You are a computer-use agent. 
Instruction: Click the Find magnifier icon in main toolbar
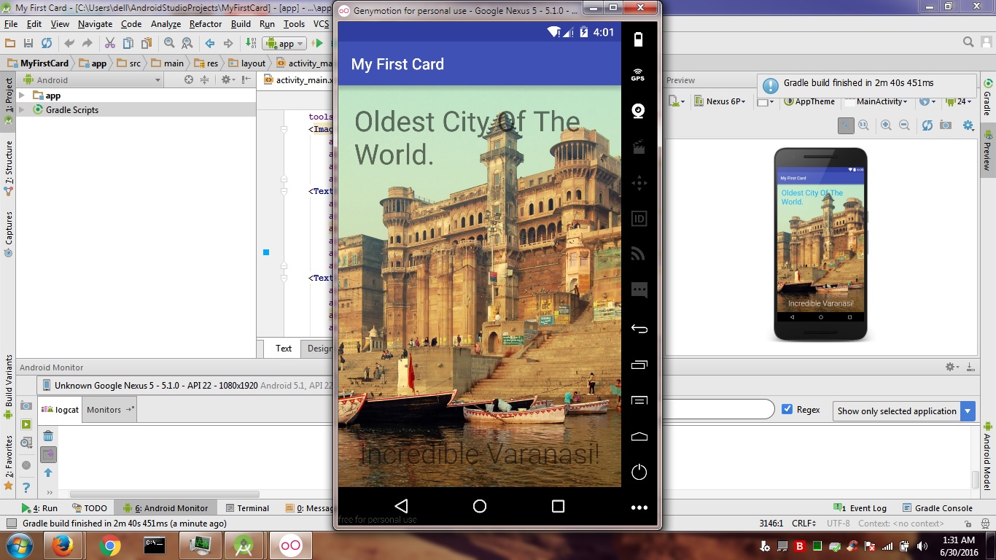coord(169,44)
